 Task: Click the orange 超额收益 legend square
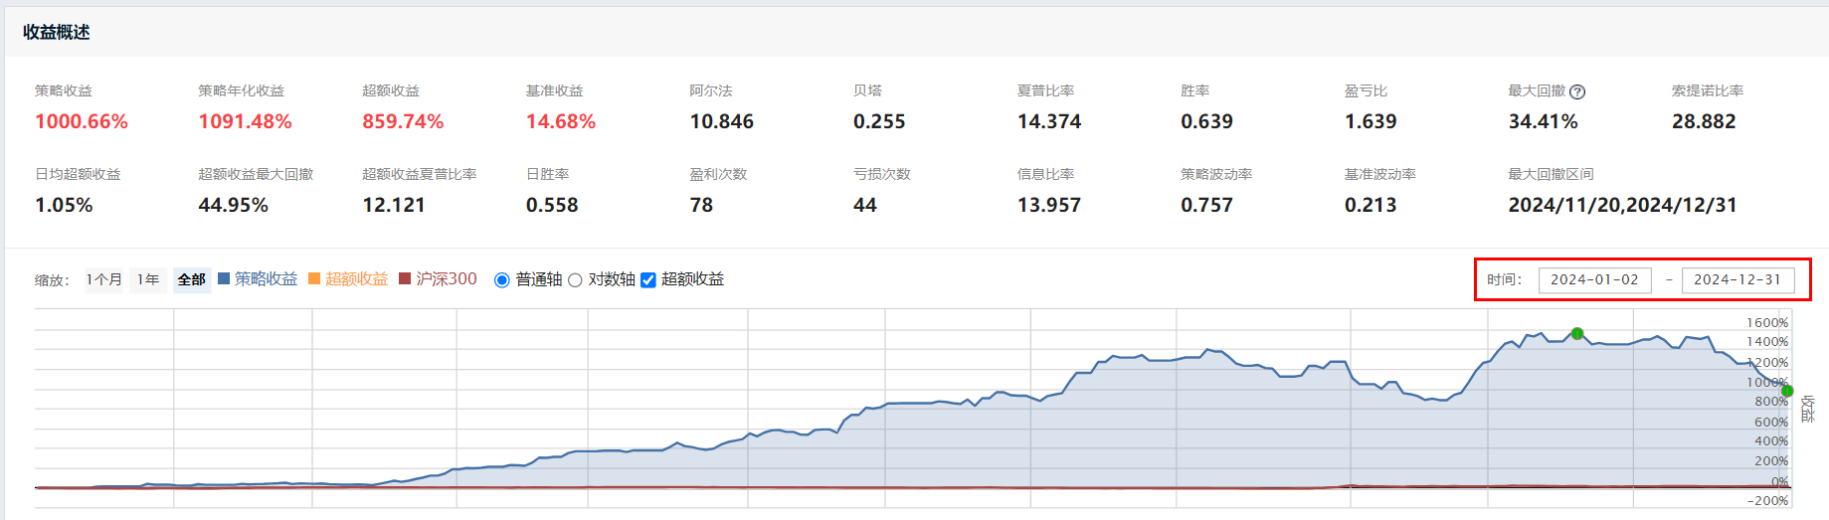[314, 278]
